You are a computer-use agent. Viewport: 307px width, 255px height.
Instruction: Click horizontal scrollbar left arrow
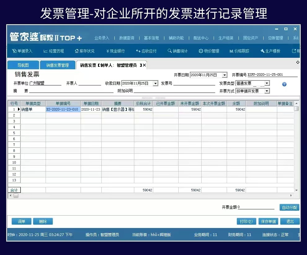(x=11, y=195)
